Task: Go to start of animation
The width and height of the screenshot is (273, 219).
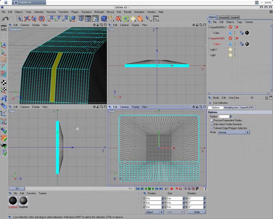Action: [138, 189]
